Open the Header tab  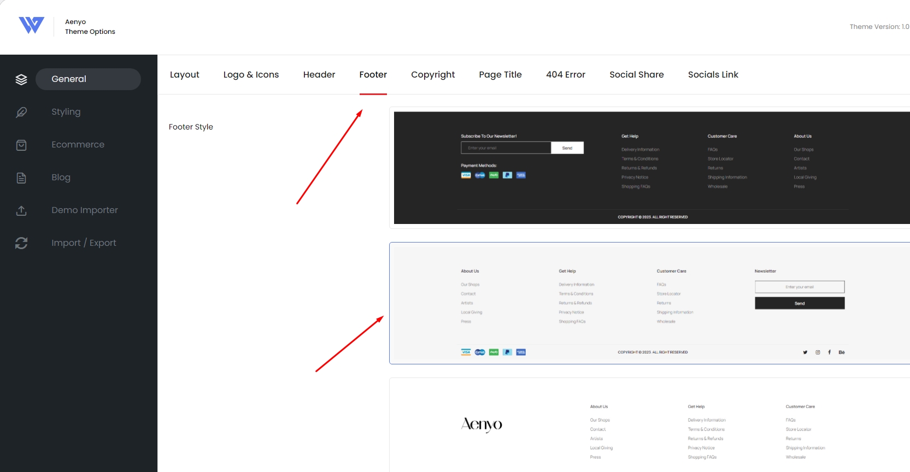(x=319, y=75)
